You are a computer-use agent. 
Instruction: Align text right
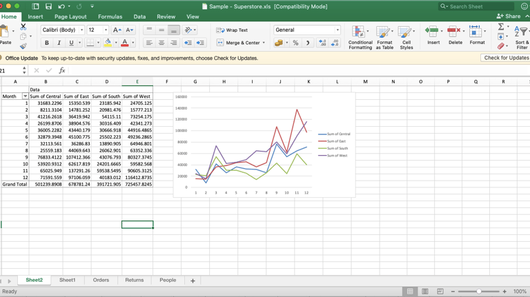174,43
